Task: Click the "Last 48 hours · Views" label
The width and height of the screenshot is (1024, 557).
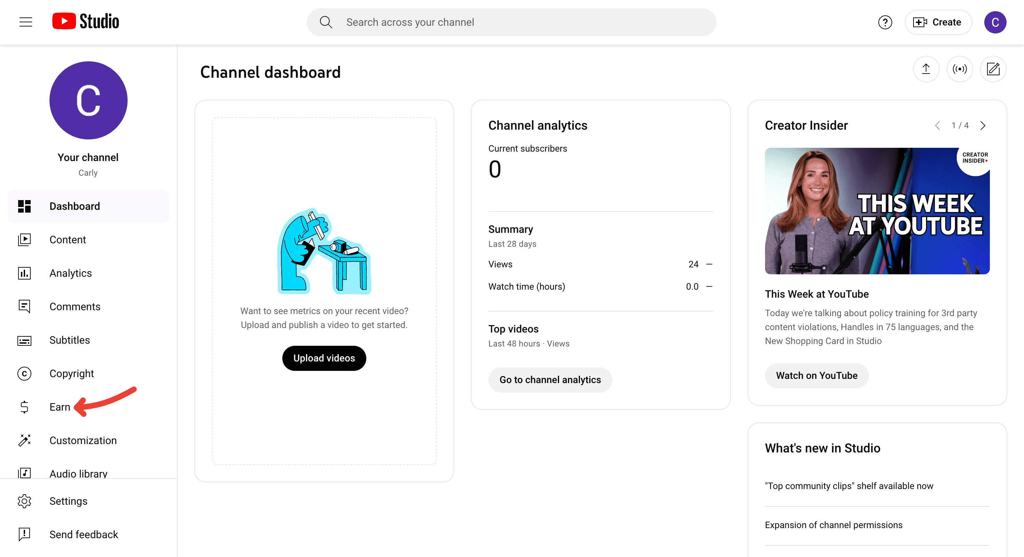Action: (x=529, y=344)
